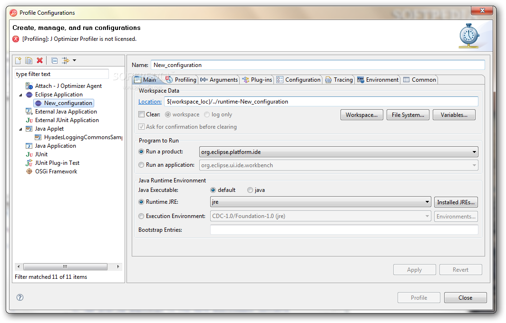506x323 pixels.
Task: Click the scrollbar's left arrow in tree
Action: click(x=19, y=266)
